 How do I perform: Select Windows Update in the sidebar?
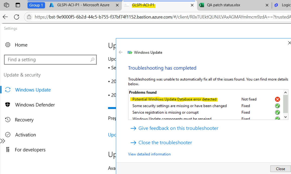coord(33,90)
